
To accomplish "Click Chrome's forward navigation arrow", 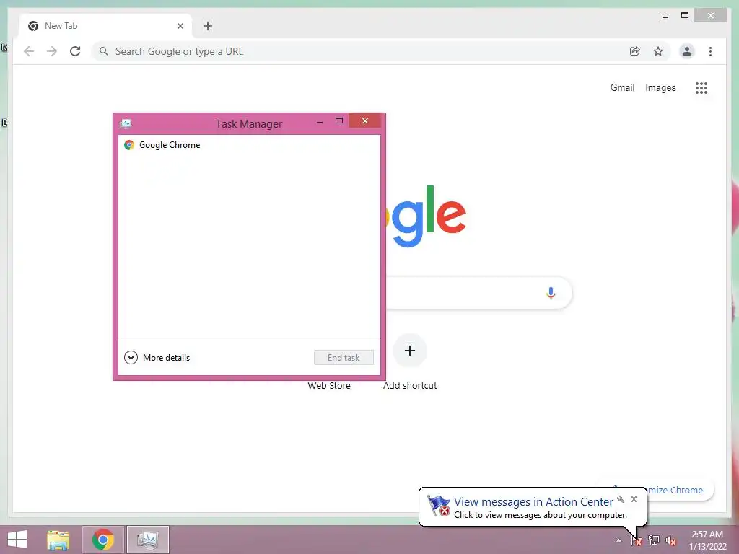I will (52, 51).
